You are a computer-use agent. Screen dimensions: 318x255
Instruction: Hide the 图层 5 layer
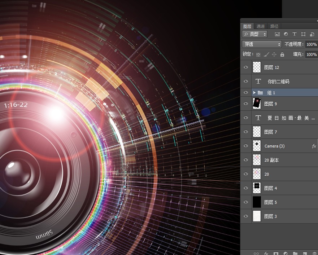point(246,202)
